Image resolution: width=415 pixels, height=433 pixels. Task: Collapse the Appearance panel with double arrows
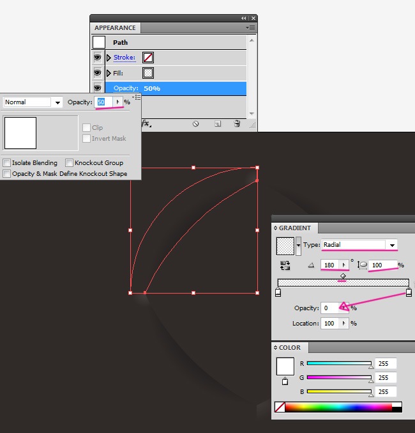coord(244,18)
